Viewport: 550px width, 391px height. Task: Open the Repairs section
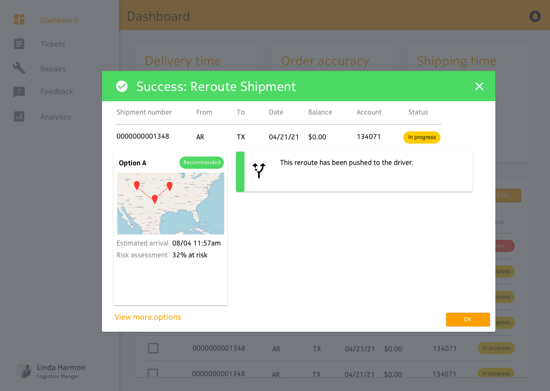pyautogui.click(x=53, y=69)
